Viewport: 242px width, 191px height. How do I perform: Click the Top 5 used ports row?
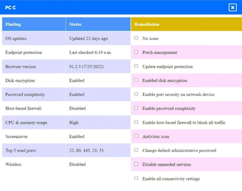(x=66, y=150)
